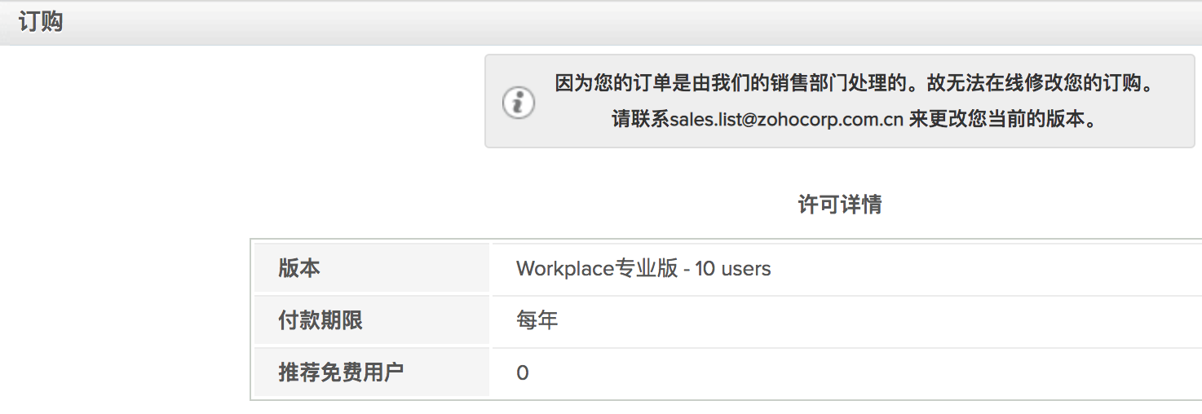Click the 许可详情 section title
1202x414 pixels.
click(840, 205)
